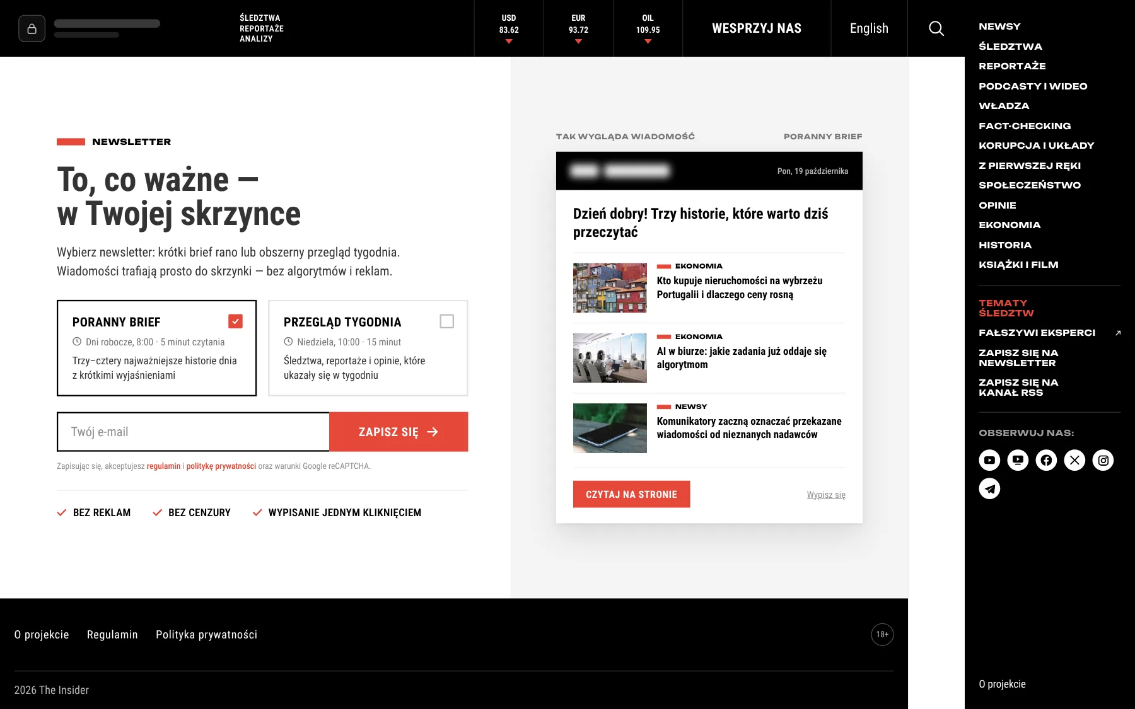
Task: Open Książki i film section
Action: tap(1018, 265)
